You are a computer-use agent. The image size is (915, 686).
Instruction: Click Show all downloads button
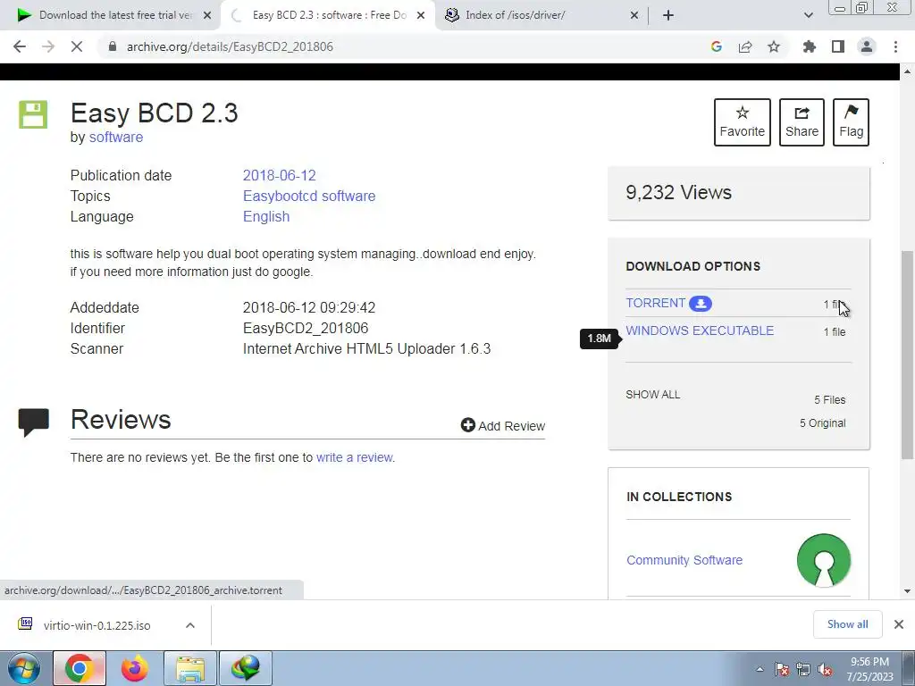coord(847,624)
